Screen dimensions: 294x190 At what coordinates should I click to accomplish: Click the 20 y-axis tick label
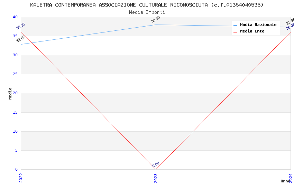click(15, 93)
